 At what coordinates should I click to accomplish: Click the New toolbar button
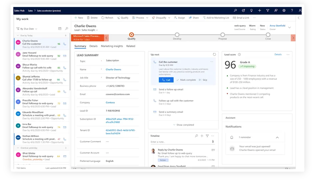click(x=79, y=18)
